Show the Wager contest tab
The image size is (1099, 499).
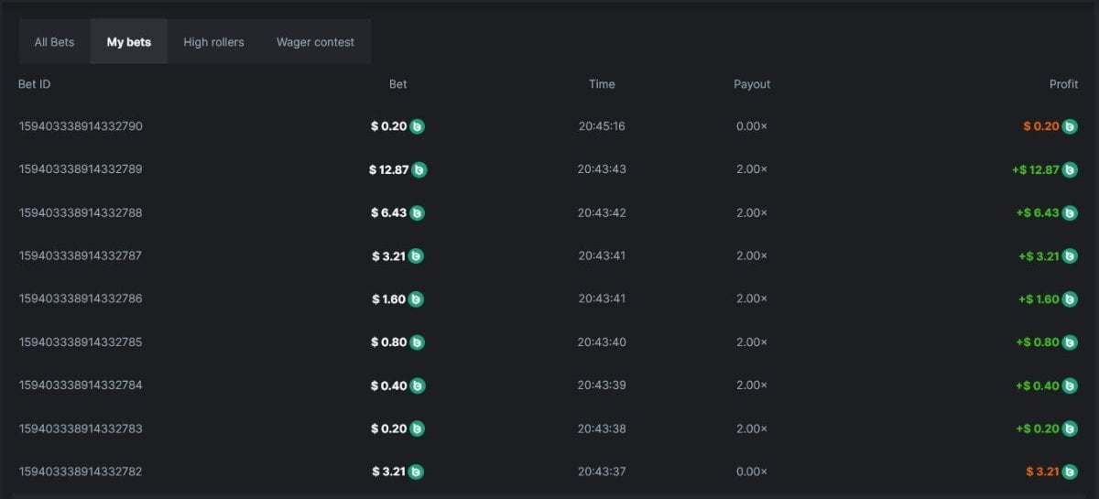point(315,42)
